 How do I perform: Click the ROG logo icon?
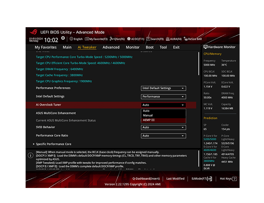coord(33,32)
